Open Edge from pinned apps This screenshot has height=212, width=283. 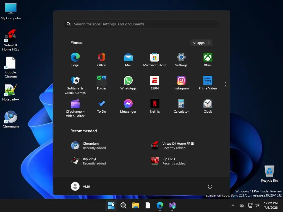click(x=75, y=60)
